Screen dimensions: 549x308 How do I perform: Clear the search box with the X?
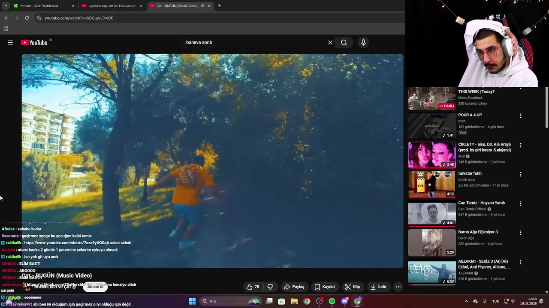click(330, 42)
